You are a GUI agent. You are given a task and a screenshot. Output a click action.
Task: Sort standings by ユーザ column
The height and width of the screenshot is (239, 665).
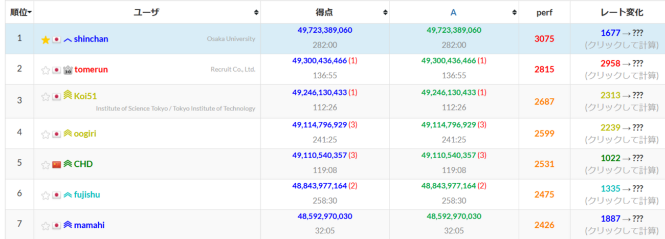(256, 12)
